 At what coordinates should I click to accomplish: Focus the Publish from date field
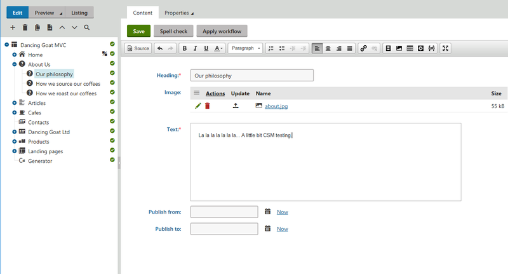(x=224, y=212)
